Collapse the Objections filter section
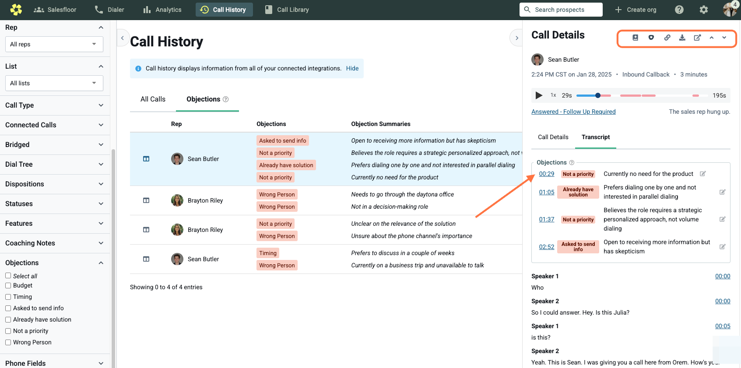Screen dimensions: 741x368 point(54,263)
